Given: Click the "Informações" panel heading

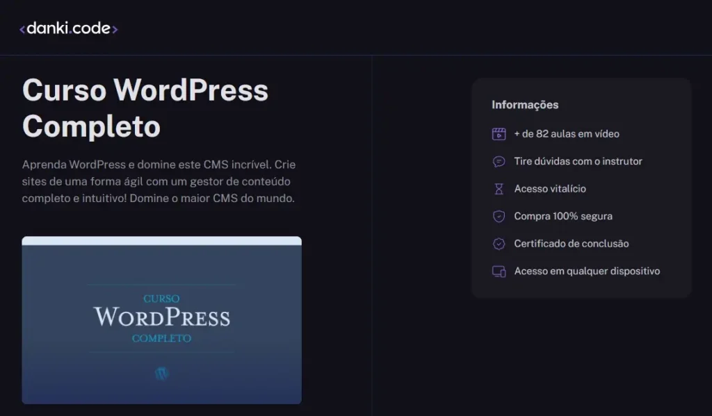Looking at the screenshot, I should click(525, 105).
